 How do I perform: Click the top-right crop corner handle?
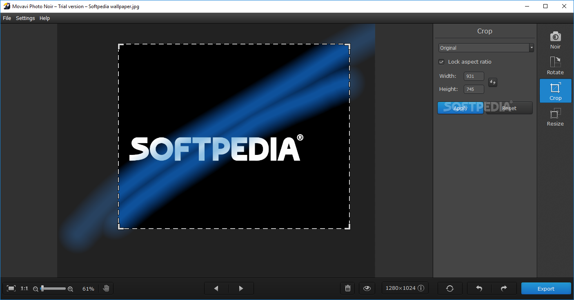pos(347,46)
